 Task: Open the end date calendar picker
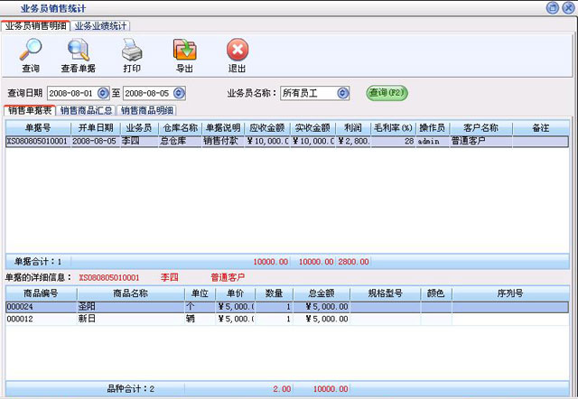tap(179, 93)
